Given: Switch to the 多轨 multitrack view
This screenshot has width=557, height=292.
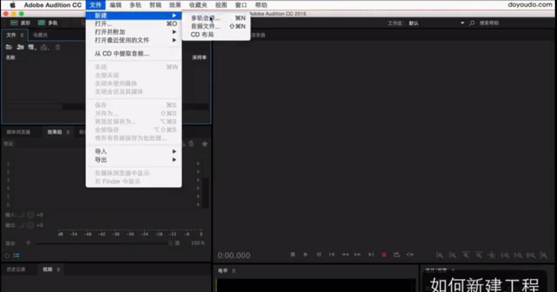Looking at the screenshot, I should tap(48, 23).
